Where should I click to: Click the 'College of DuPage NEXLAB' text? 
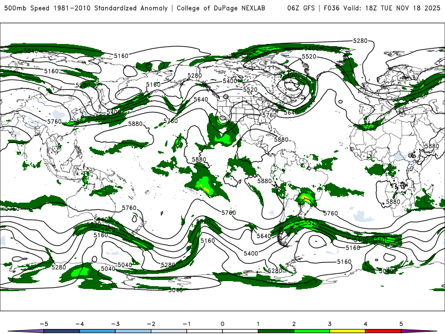click(x=221, y=8)
